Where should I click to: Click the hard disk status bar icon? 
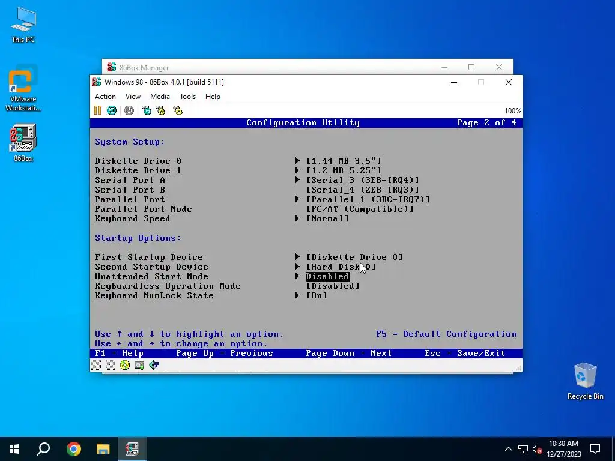(x=139, y=366)
